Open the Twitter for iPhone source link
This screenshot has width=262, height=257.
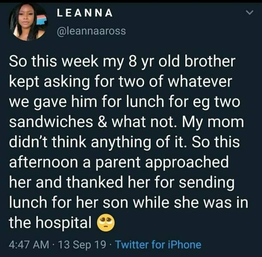158,245
